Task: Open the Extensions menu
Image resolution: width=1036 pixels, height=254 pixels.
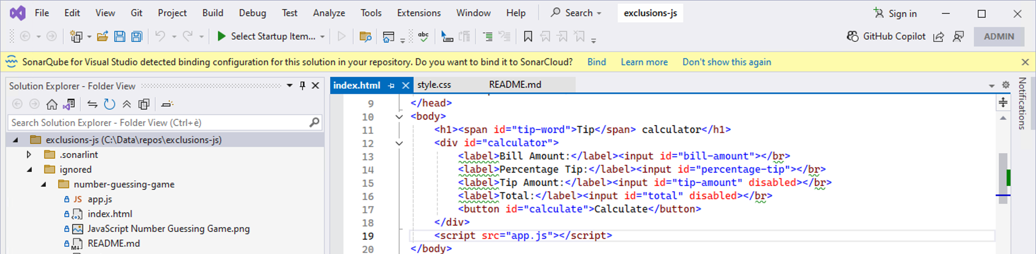Action: (419, 13)
